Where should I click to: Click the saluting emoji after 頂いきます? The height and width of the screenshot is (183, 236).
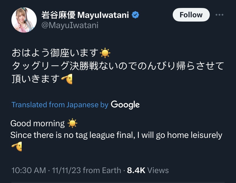[x=67, y=79]
